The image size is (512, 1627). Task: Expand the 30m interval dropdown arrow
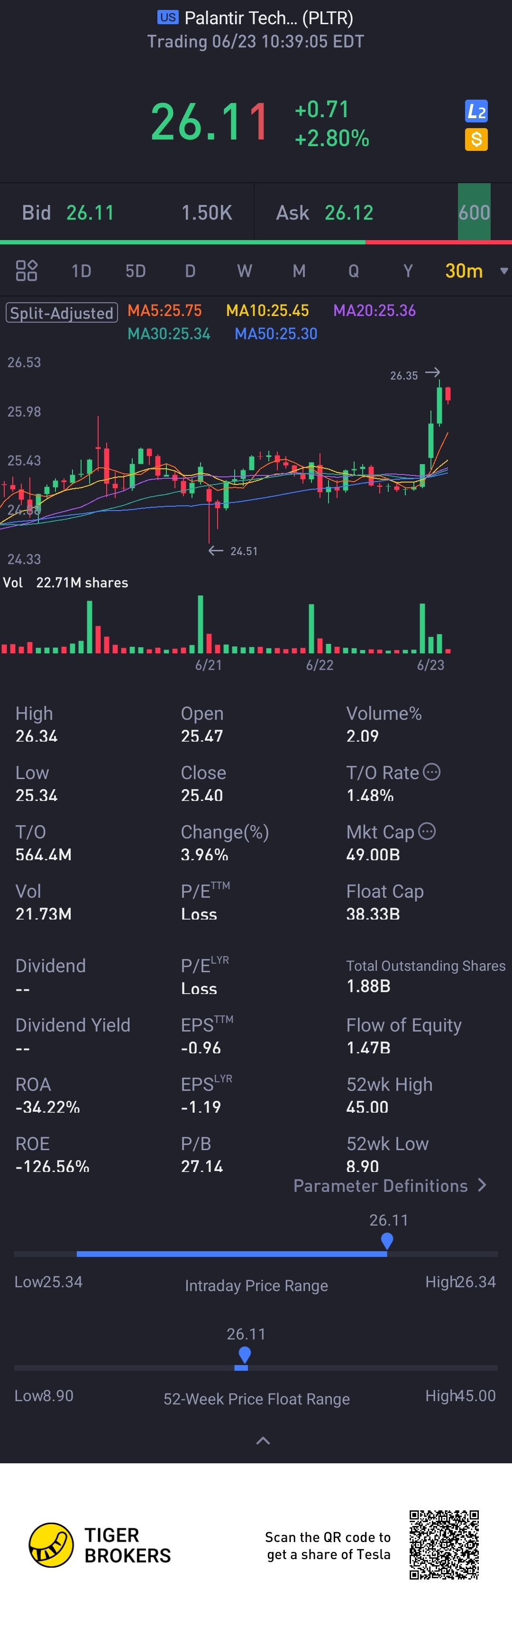pyautogui.click(x=503, y=271)
